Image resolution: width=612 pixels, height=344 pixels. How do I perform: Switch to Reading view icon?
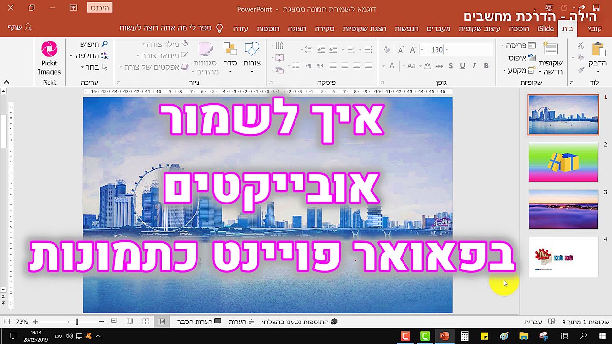tap(130, 322)
